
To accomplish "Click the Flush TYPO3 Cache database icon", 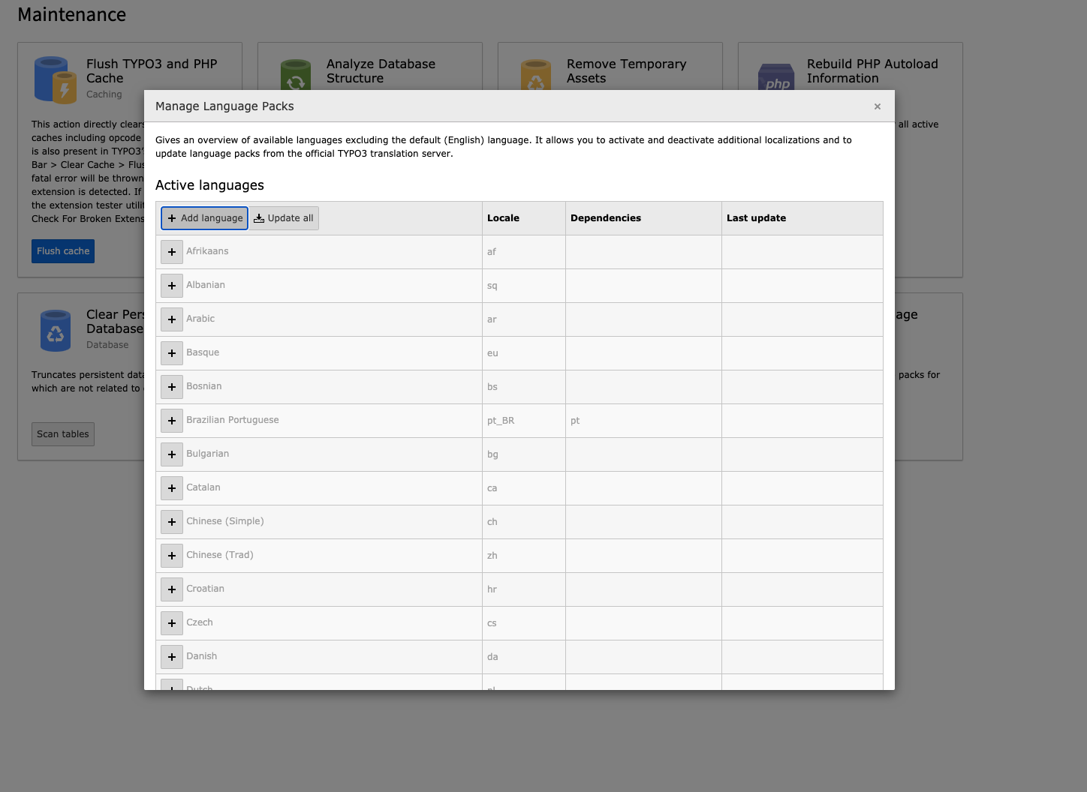I will [x=55, y=79].
